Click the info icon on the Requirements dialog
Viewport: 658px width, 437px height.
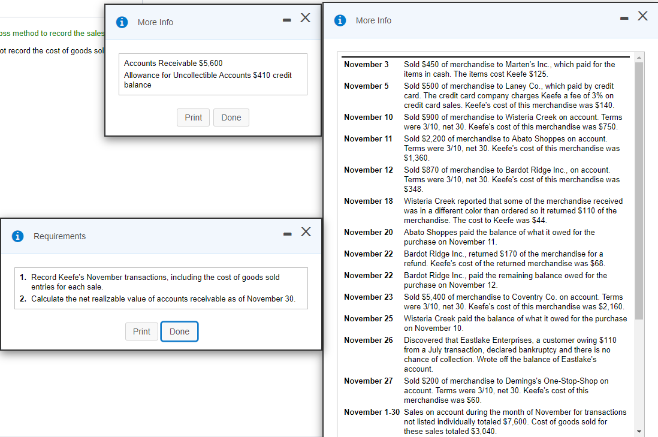(17, 236)
